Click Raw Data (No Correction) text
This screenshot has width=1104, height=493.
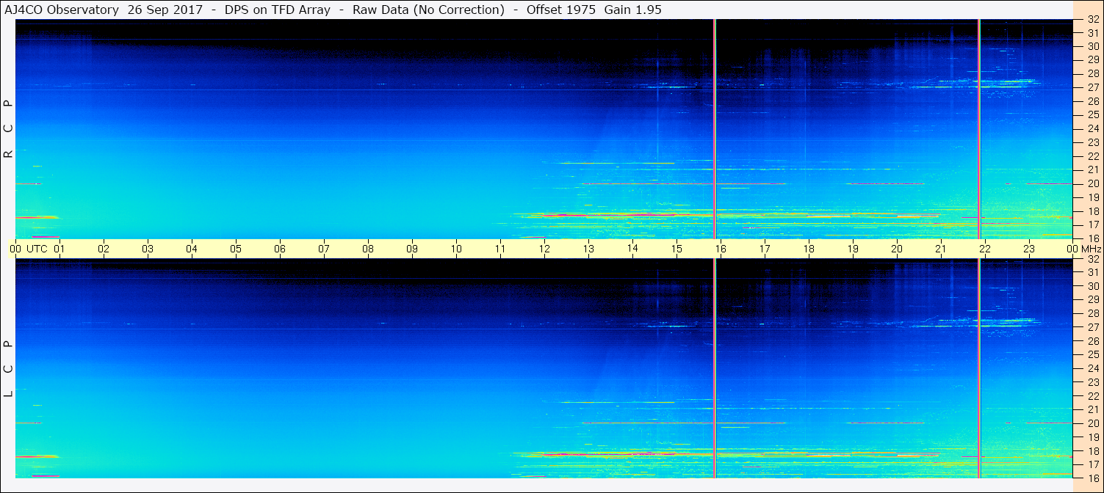[x=428, y=10]
